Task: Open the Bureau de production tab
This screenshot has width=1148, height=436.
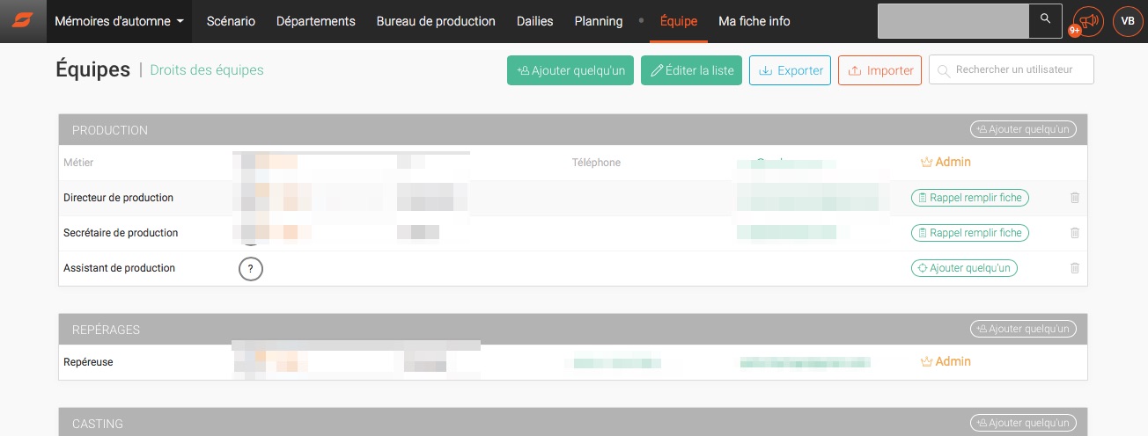Action: coord(436,21)
